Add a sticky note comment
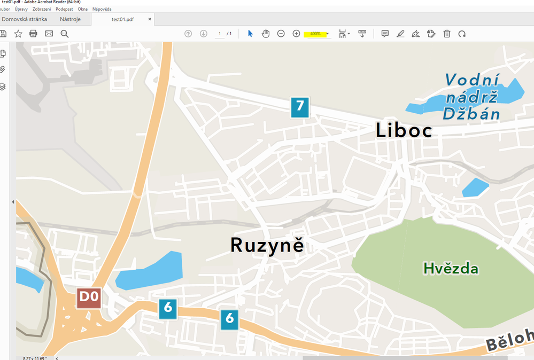Image resolution: width=534 pixels, height=360 pixels. click(x=385, y=34)
